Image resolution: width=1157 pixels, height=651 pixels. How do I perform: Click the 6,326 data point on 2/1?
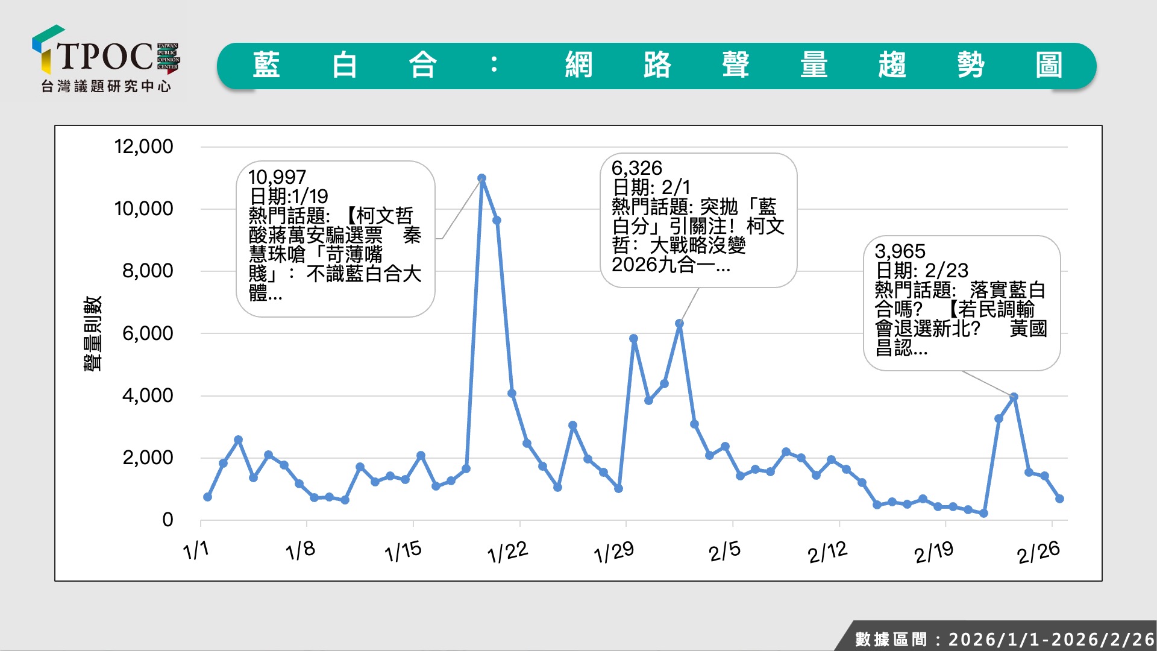point(679,324)
